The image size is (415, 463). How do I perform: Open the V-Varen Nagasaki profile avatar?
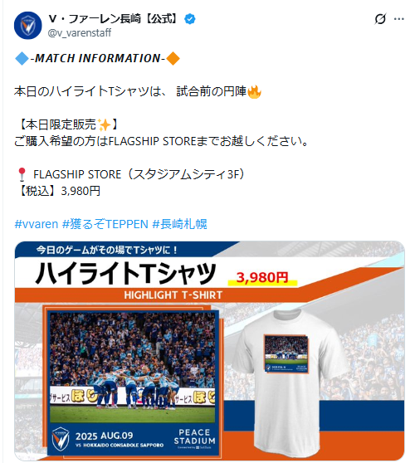pos(27,26)
